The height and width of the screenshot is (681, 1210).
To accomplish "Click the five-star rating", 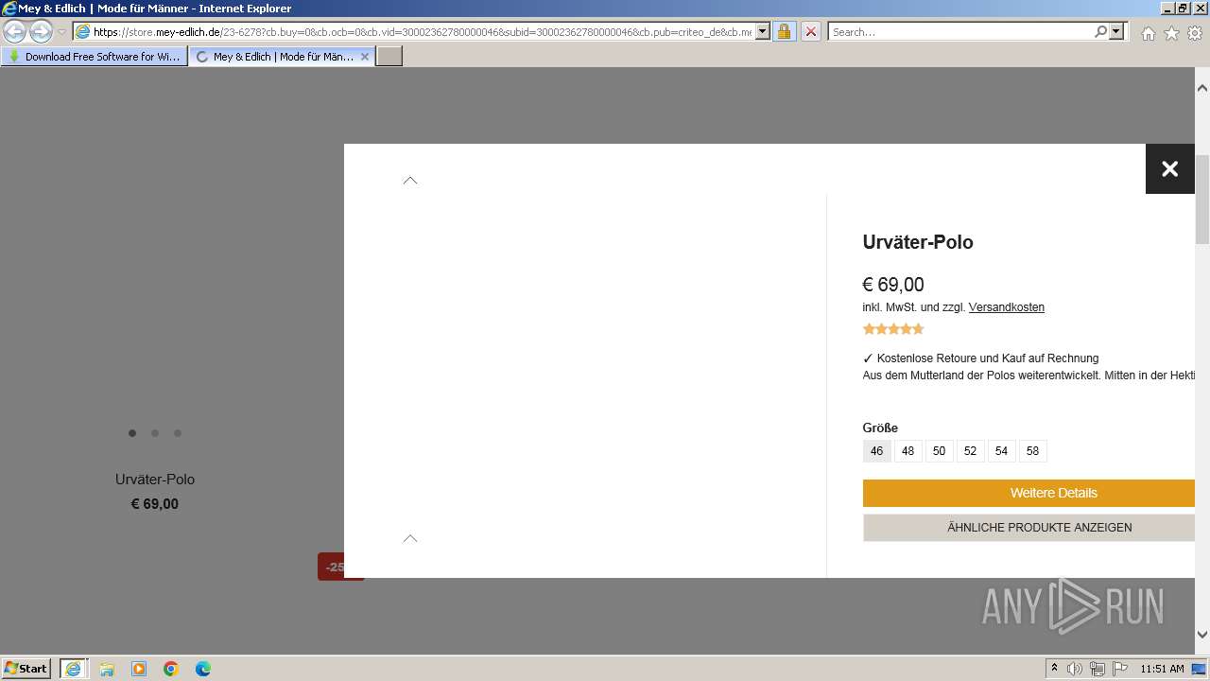I will coord(893,329).
